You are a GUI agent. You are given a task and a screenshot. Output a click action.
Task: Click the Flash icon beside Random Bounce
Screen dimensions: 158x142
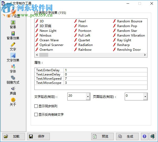114,21
